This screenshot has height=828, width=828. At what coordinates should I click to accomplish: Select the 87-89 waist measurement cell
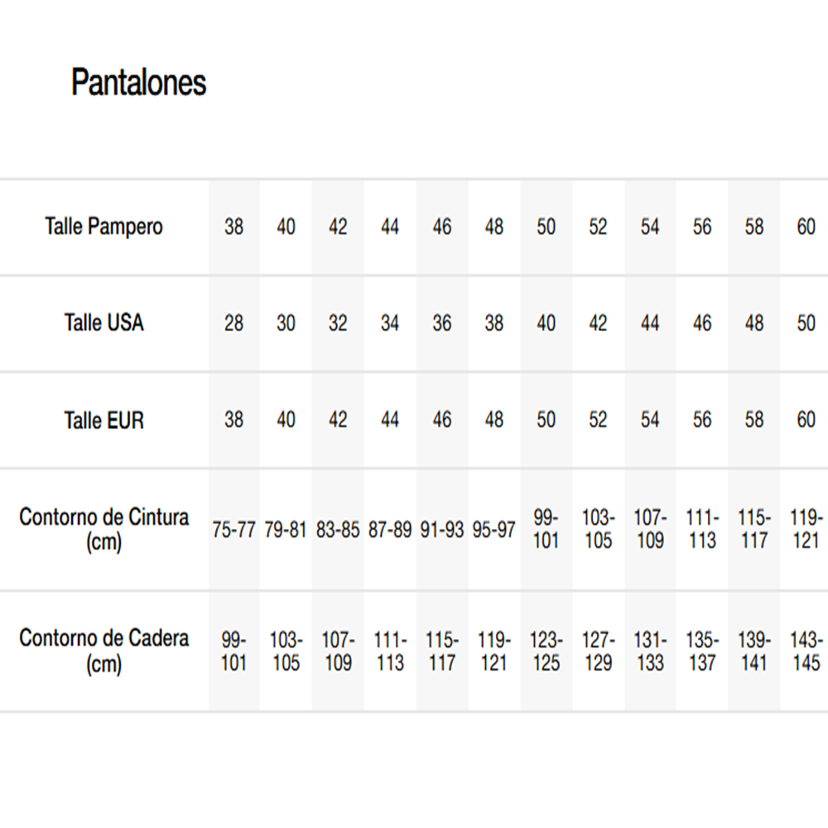(x=390, y=530)
